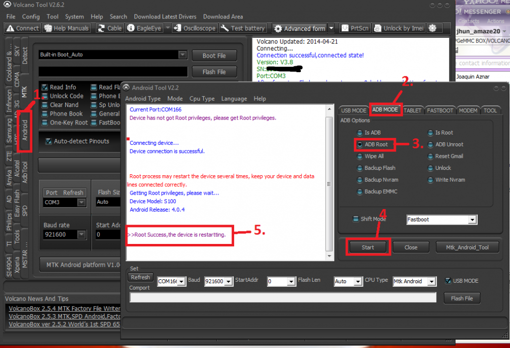This screenshot has height=348, width=510.
Task: Click the Flash File button in Android Tool
Action: click(462, 298)
